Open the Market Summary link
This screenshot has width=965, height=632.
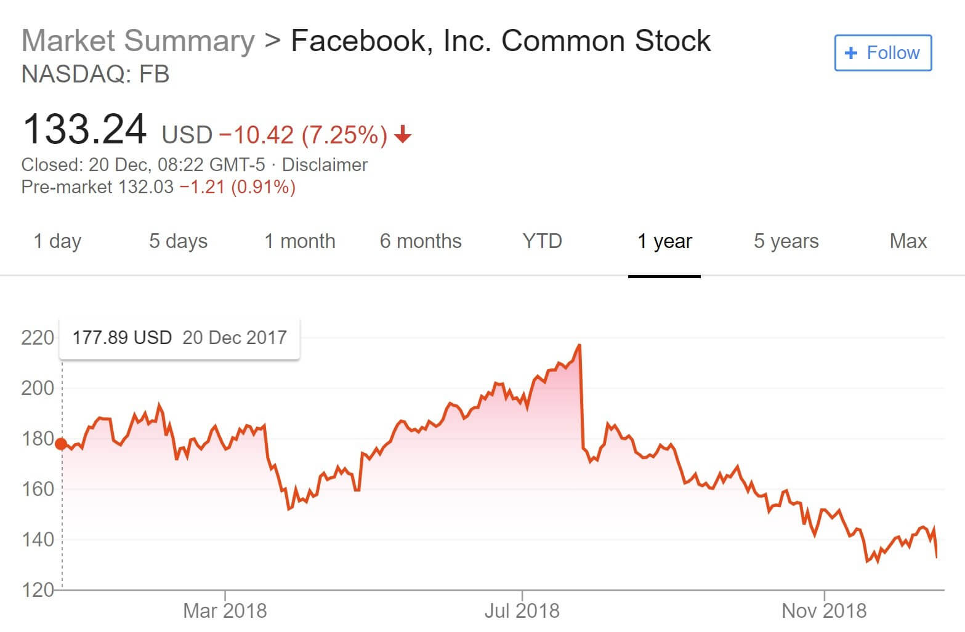tap(138, 41)
